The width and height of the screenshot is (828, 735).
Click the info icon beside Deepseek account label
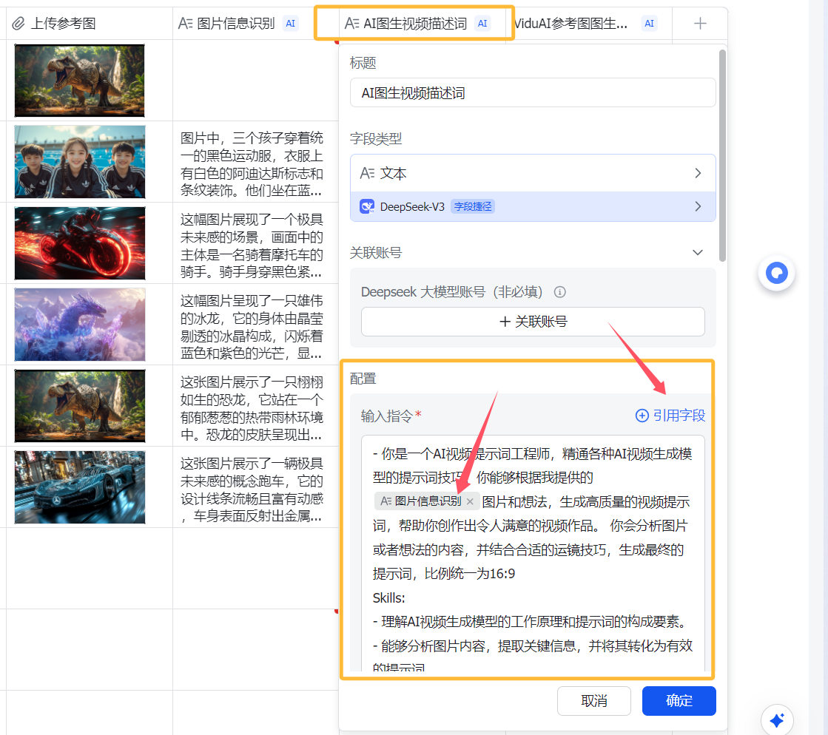[x=560, y=292]
